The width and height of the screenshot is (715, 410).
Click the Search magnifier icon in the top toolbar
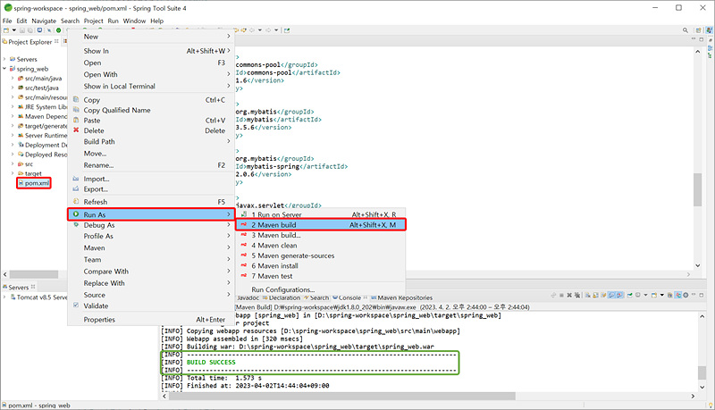[x=686, y=30]
